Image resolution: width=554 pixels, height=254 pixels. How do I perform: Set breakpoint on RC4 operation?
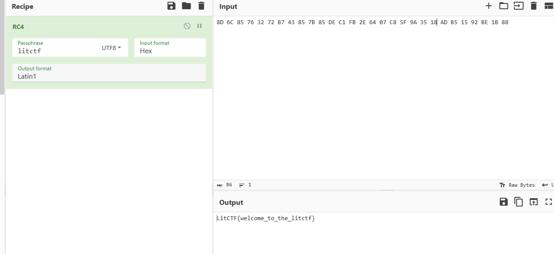click(199, 26)
